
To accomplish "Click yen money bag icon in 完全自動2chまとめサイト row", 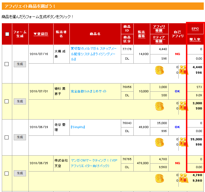I will pyautogui.click(x=184, y=106).
